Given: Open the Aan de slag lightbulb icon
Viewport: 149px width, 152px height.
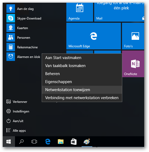Looking at the screenshot, I should 11,9.
